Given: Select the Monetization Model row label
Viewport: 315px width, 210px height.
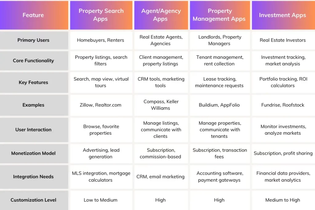Looking at the screenshot, I should pyautogui.click(x=33, y=153).
